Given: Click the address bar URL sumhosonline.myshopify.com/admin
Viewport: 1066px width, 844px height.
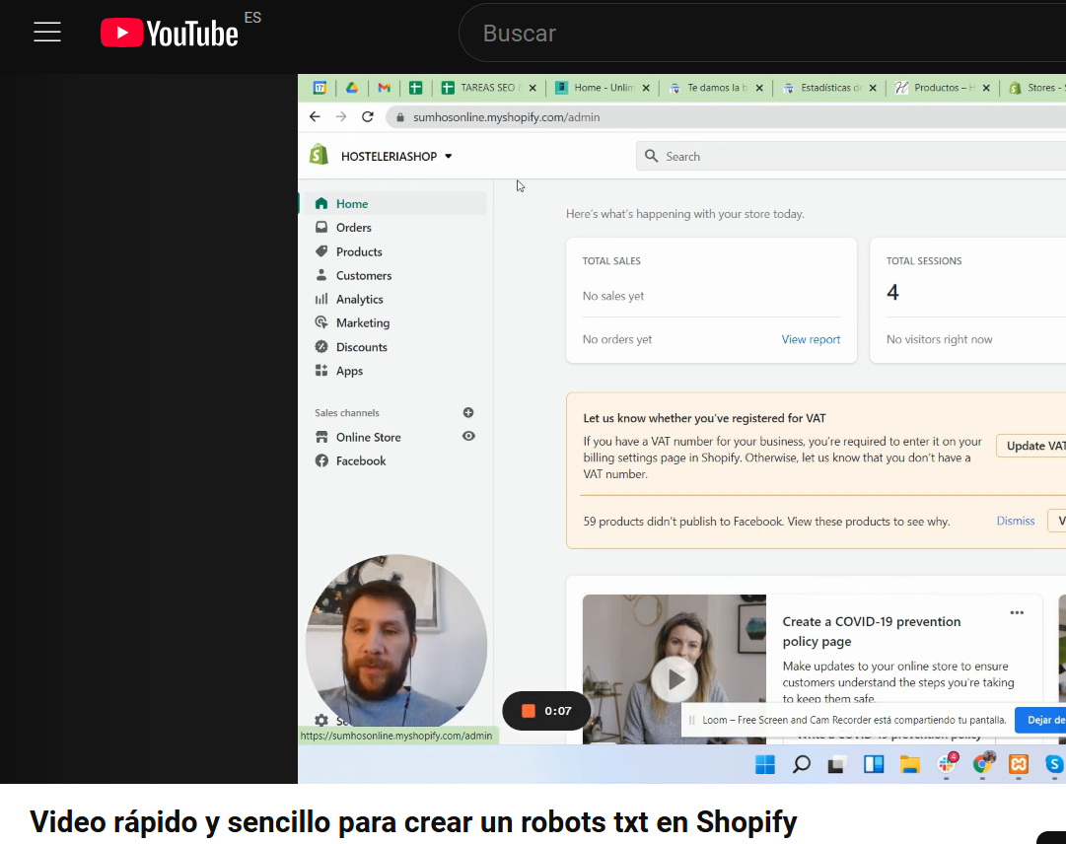Looking at the screenshot, I should tap(507, 117).
